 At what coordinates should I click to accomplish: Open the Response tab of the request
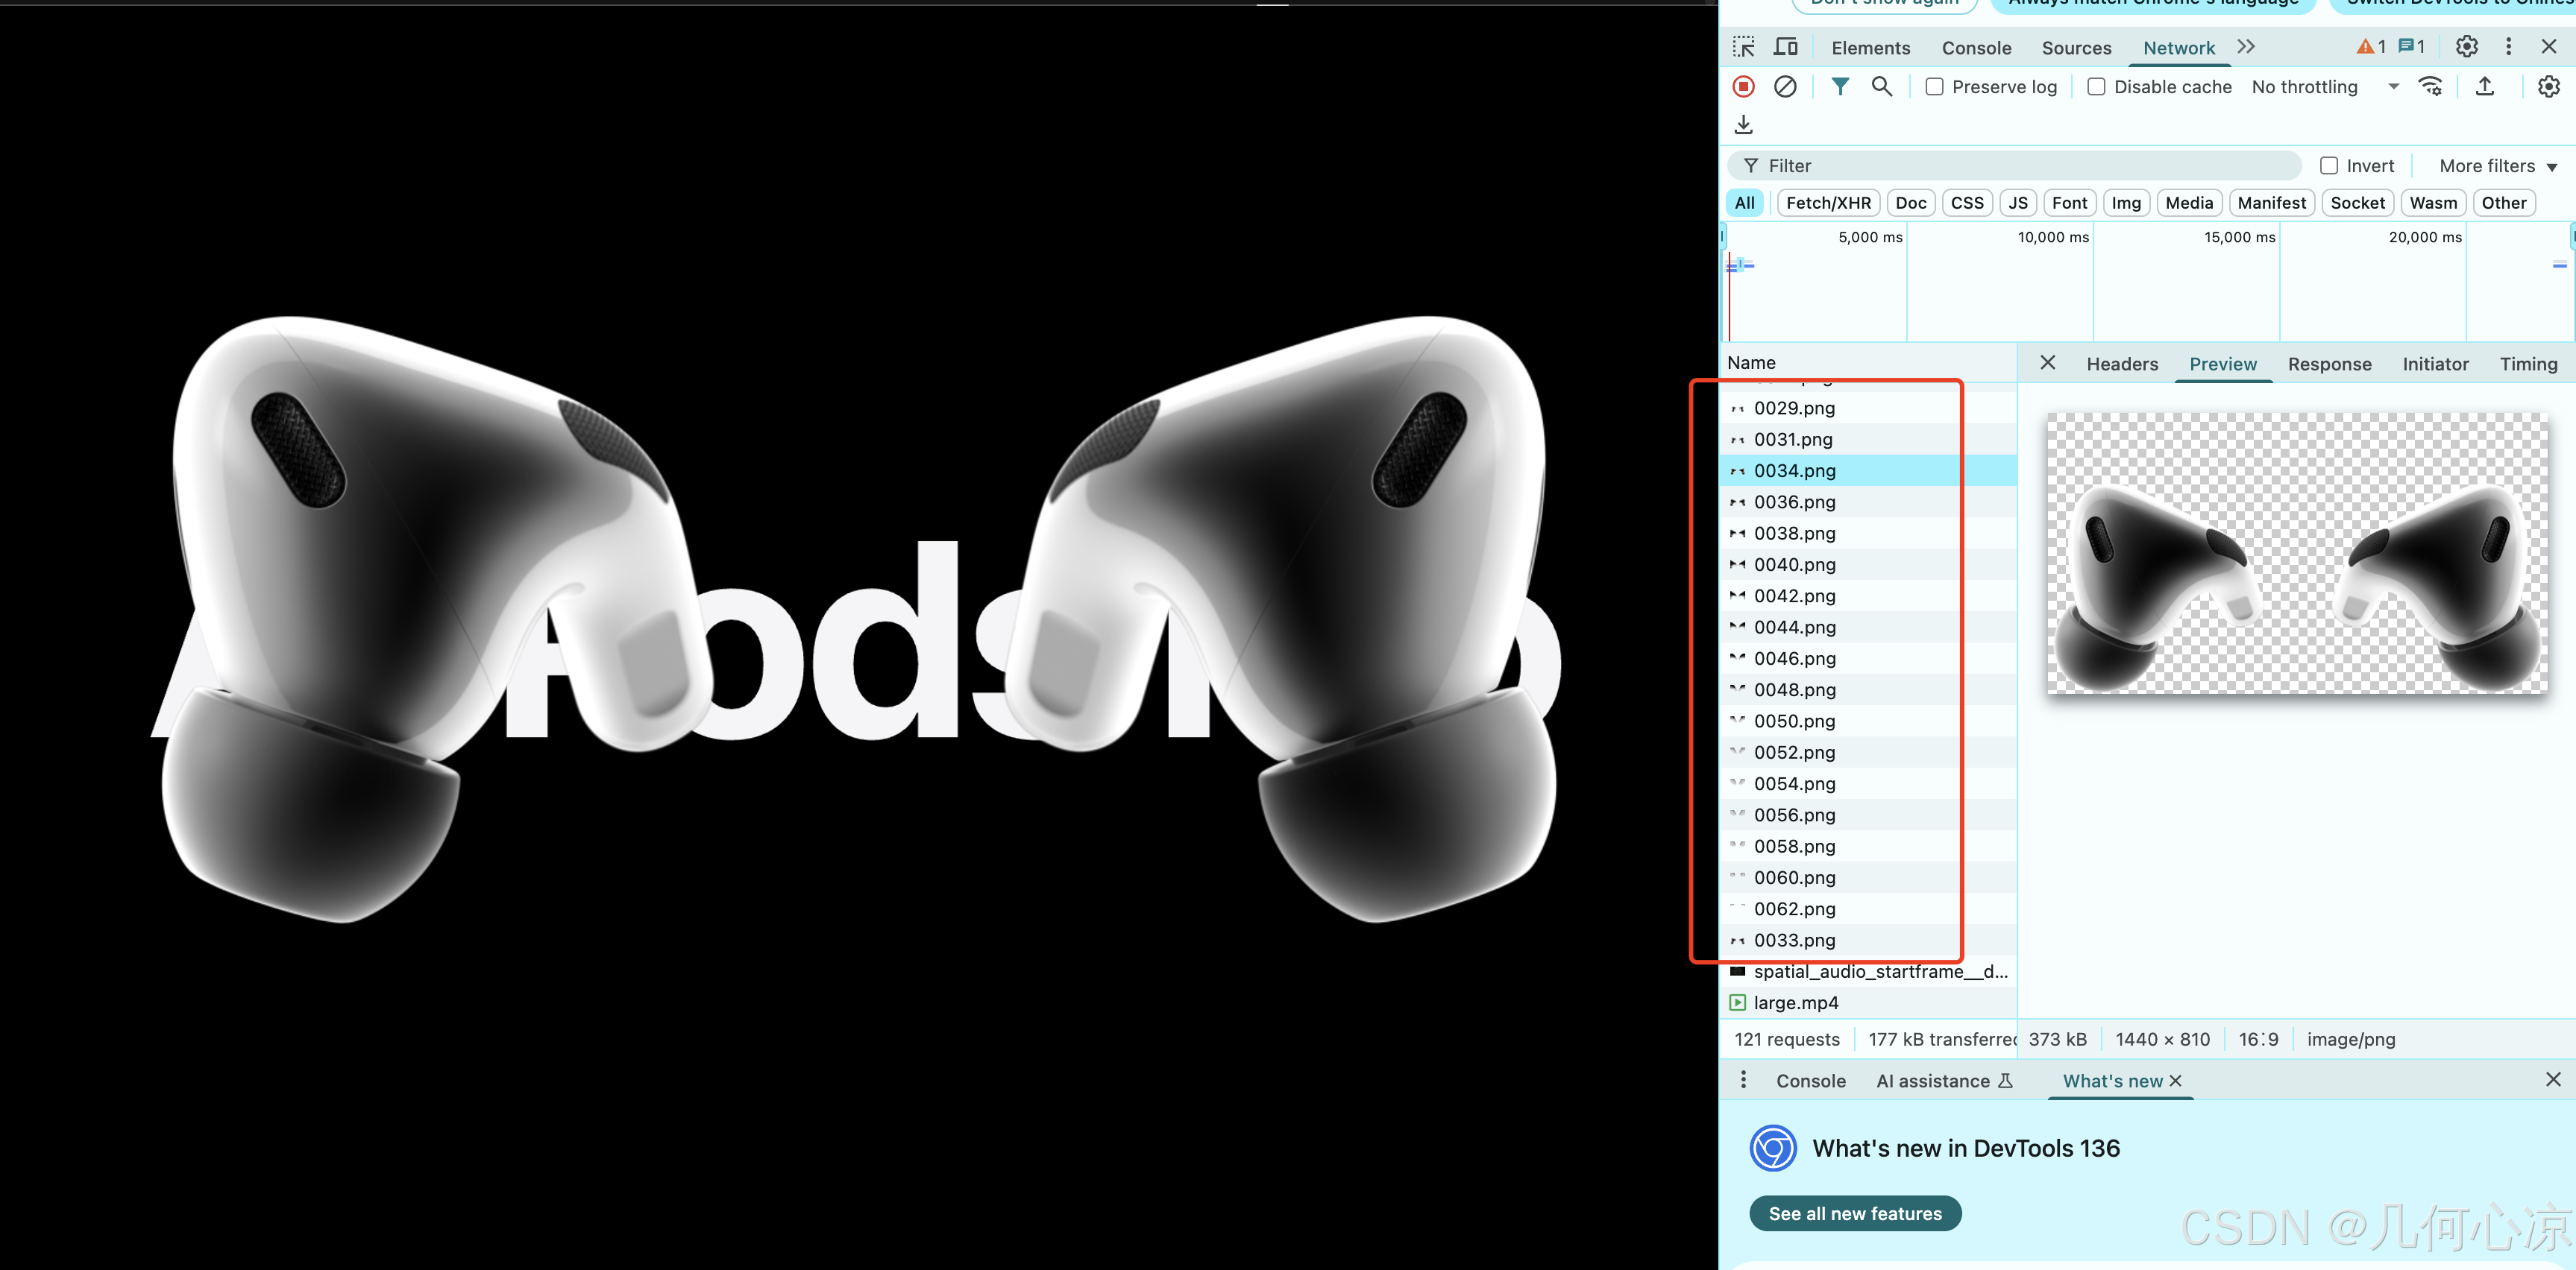click(2329, 364)
